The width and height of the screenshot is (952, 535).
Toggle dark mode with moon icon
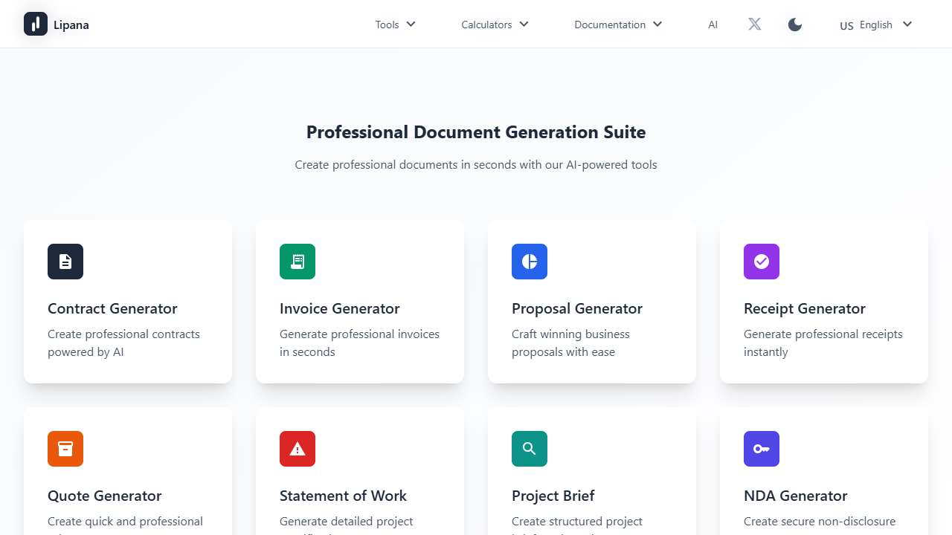(795, 25)
